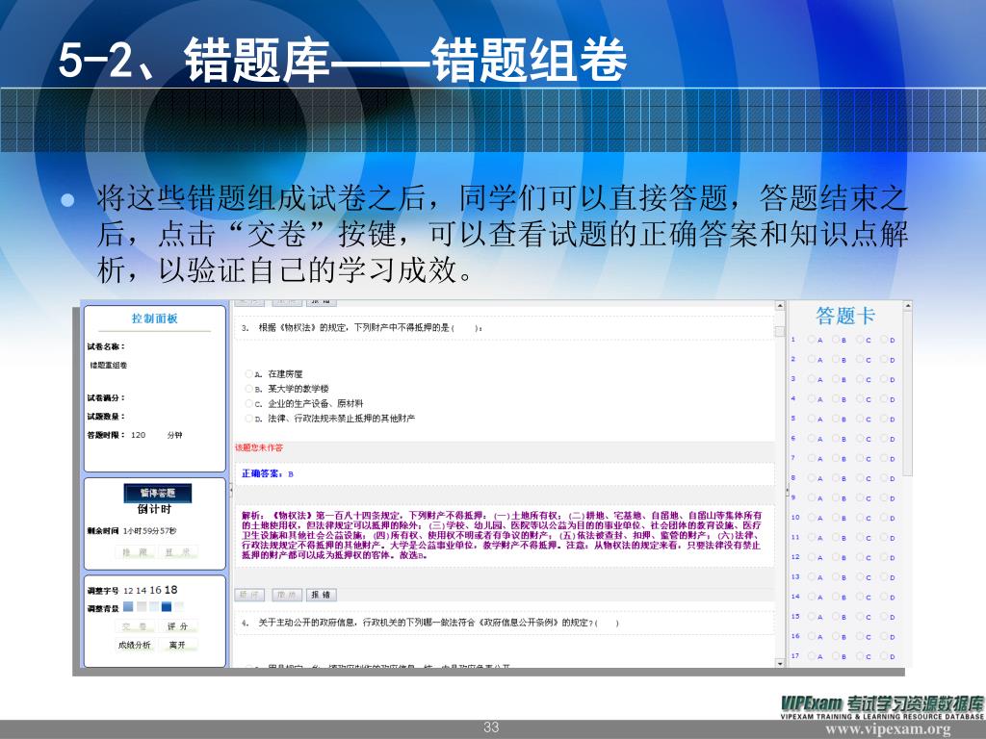Viewport: 986px width, 739px height.
Task: Click the 成绩分析 button
Action: pos(135,645)
